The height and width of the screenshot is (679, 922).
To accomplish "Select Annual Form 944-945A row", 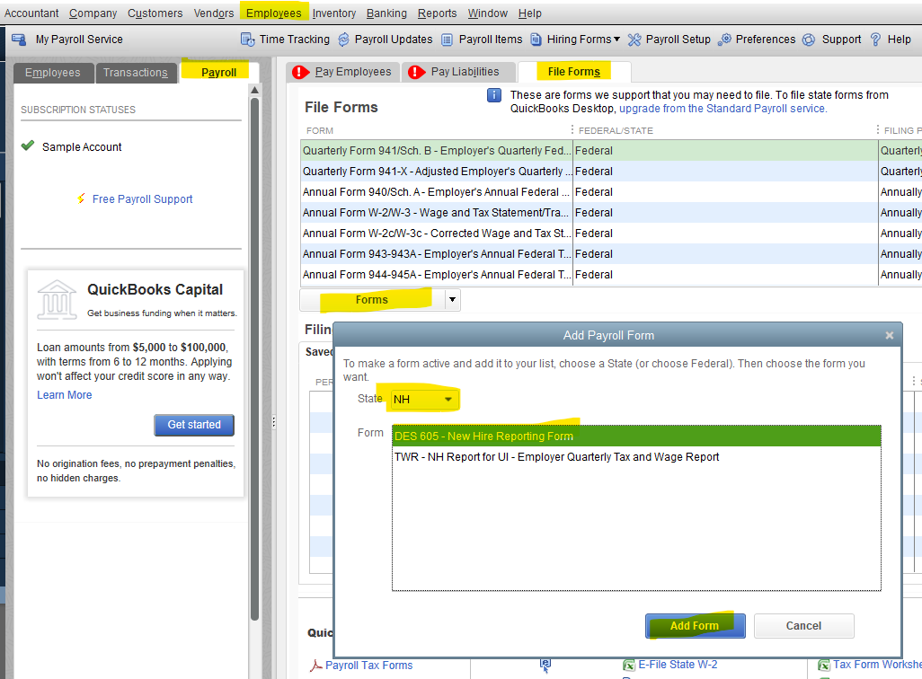I will [611, 275].
